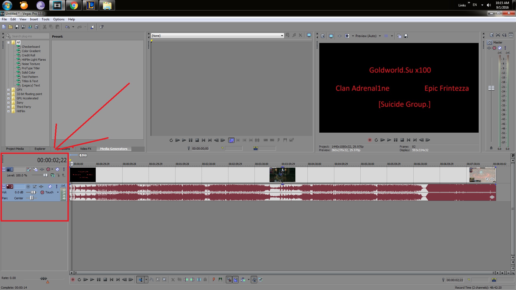Open the Preview (Auto) quality dropdown
The width and height of the screenshot is (516, 290).
point(380,36)
